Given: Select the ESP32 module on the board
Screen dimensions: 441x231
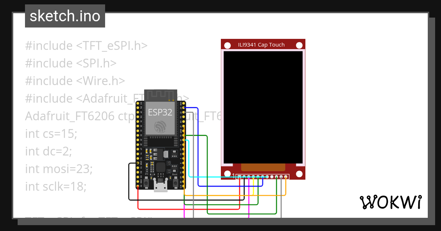Looking at the screenshot, I should (x=161, y=117).
